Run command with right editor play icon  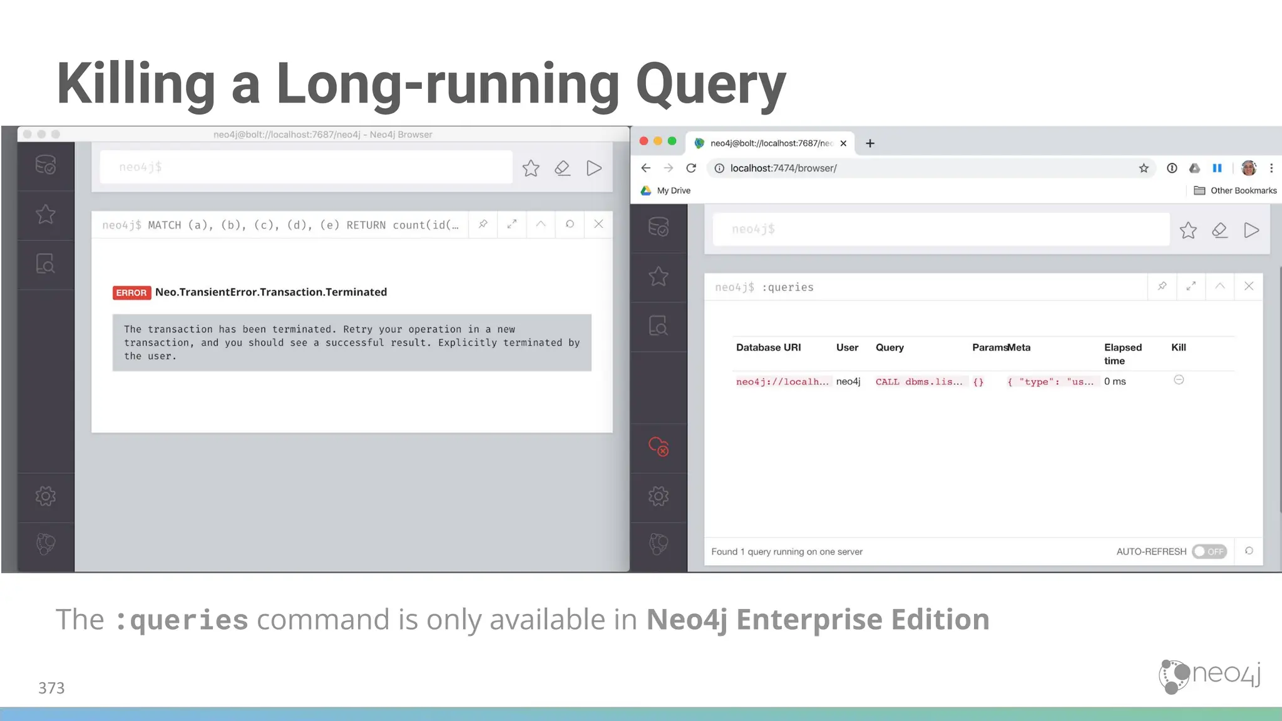pyautogui.click(x=1251, y=230)
